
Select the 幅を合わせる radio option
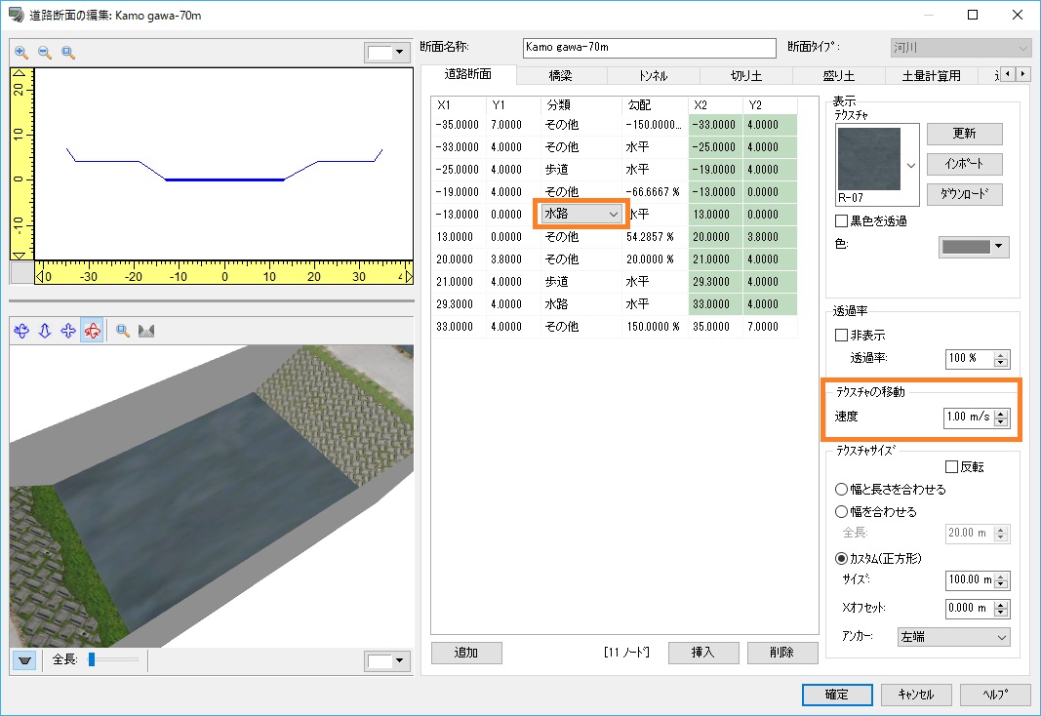pyautogui.click(x=842, y=511)
